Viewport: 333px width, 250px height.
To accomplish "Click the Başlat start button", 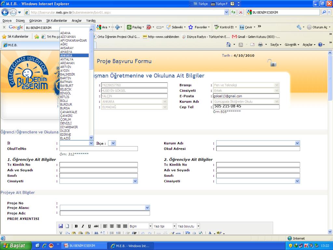I will pyautogui.click(x=16, y=246).
